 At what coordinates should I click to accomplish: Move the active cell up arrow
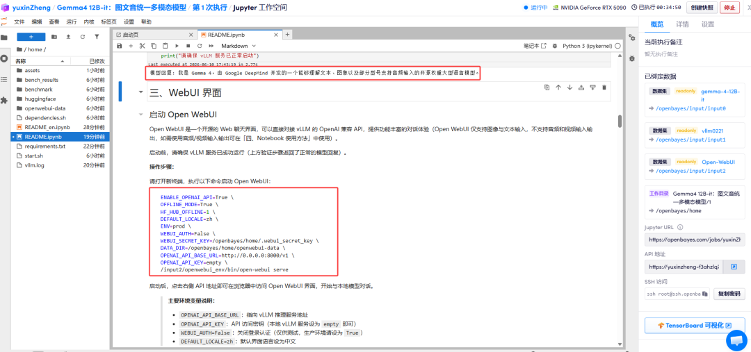(558, 87)
